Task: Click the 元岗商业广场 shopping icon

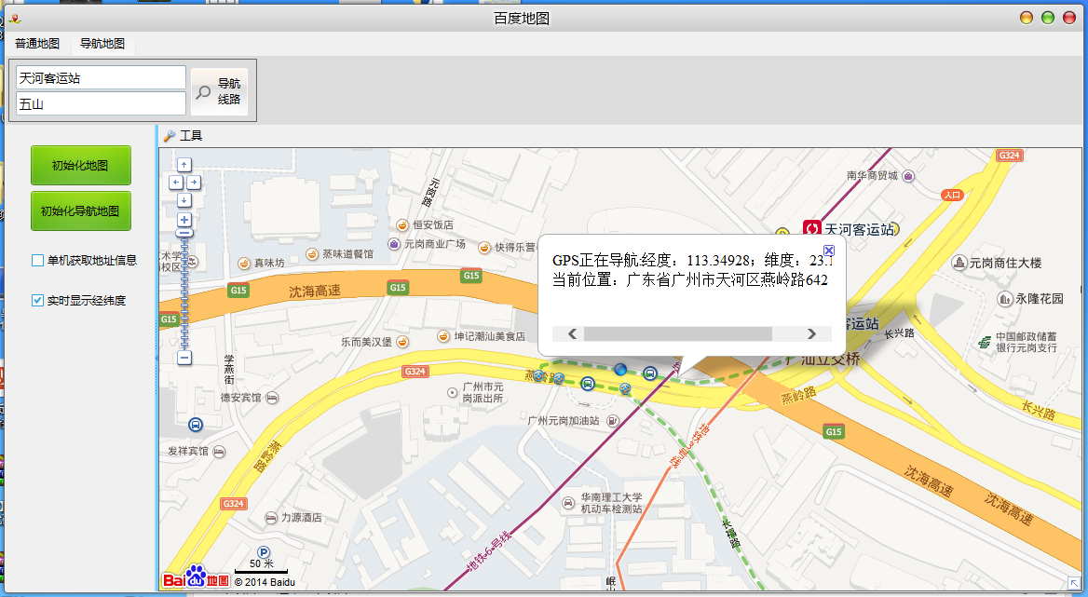Action: [x=394, y=244]
